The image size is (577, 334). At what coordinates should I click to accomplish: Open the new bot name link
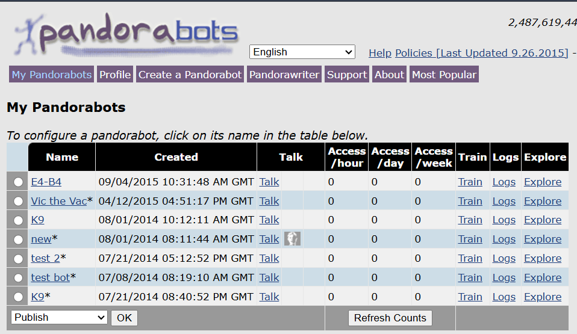tap(41, 239)
